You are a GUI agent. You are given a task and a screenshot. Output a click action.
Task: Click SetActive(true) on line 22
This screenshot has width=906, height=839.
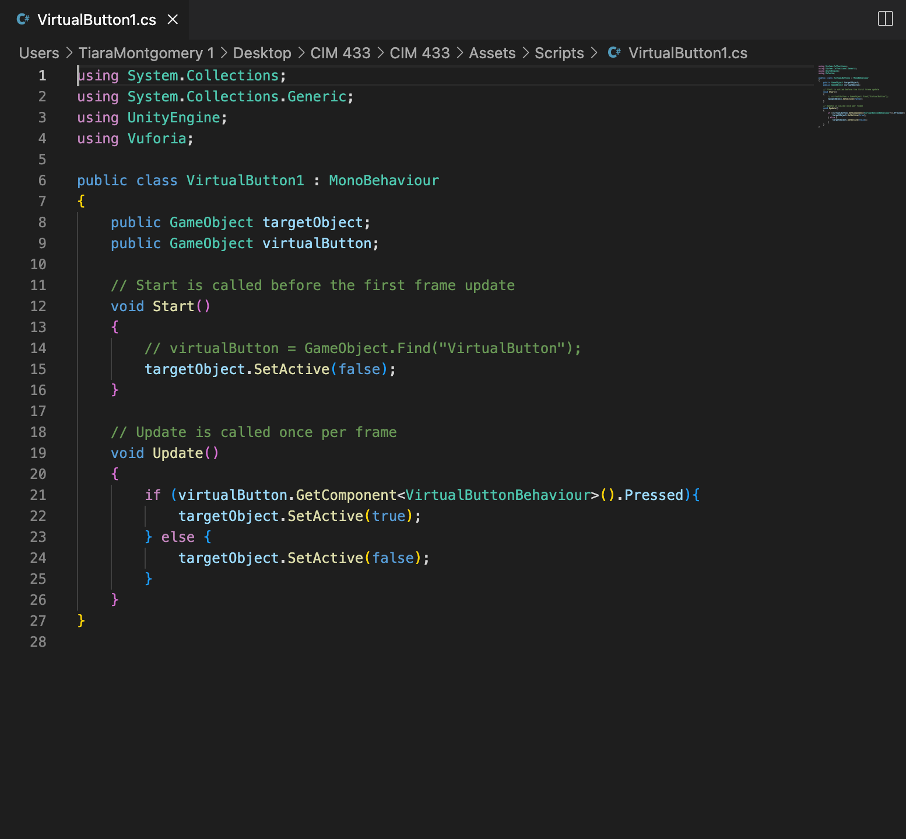click(350, 516)
